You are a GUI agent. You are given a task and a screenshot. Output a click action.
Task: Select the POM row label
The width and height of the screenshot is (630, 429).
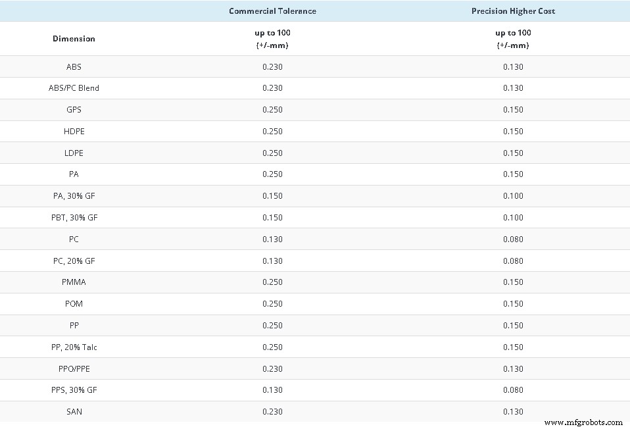pyautogui.click(x=74, y=304)
